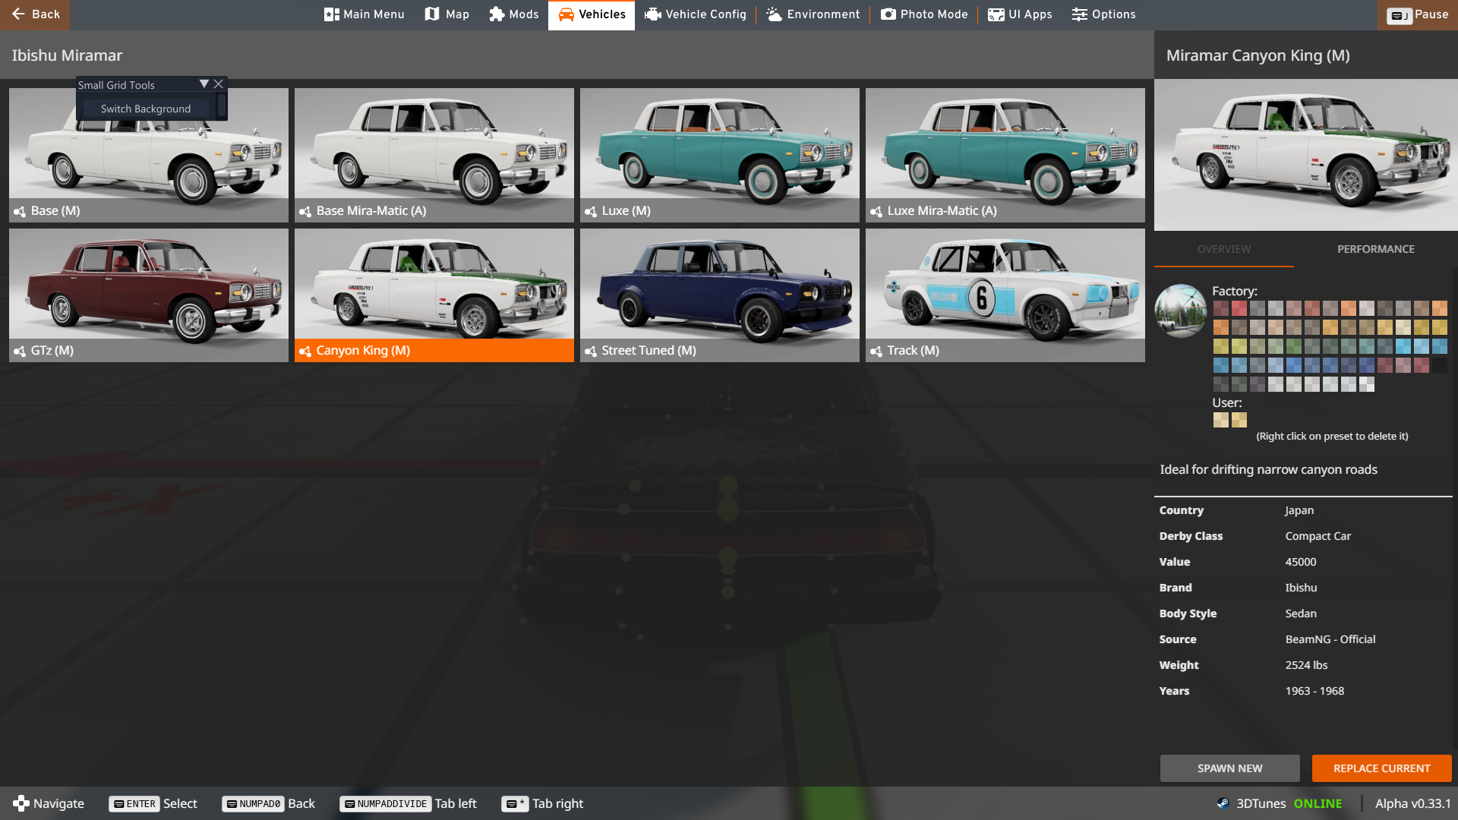Select the Base Mira-Matic (A) thumbnail
The height and width of the screenshot is (820, 1458).
[434, 155]
